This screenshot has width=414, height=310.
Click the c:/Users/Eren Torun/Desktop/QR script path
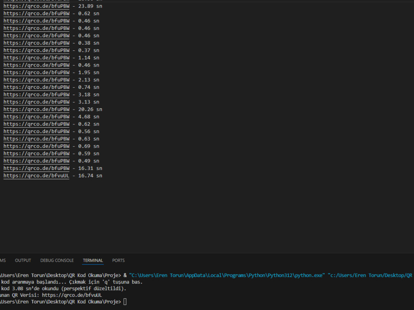pos(370,275)
